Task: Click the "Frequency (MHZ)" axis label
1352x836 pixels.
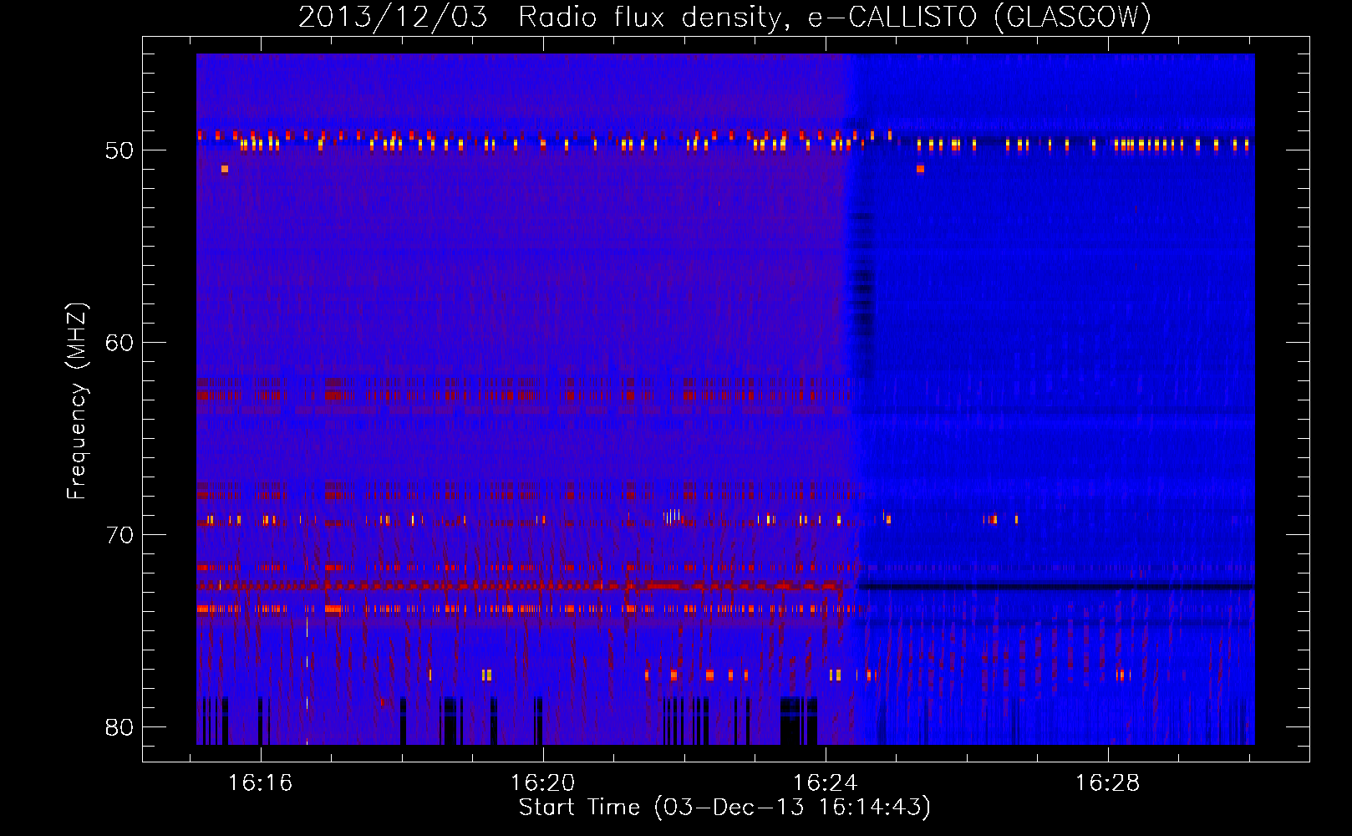Action: click(x=77, y=400)
